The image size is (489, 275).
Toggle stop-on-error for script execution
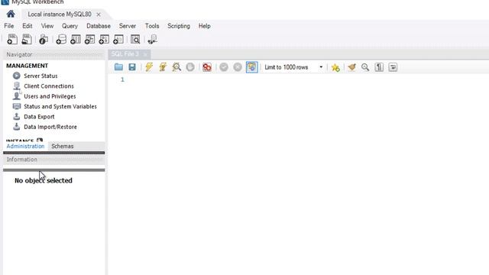tap(207, 67)
